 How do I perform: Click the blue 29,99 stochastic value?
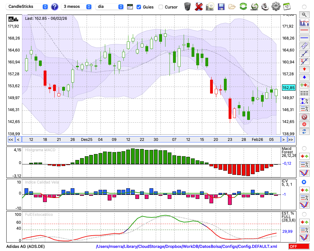(287, 231)
